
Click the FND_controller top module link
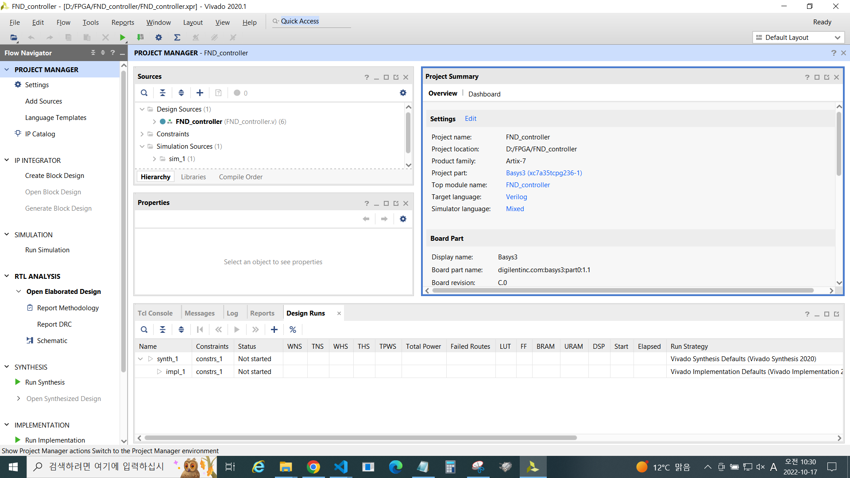tap(528, 185)
